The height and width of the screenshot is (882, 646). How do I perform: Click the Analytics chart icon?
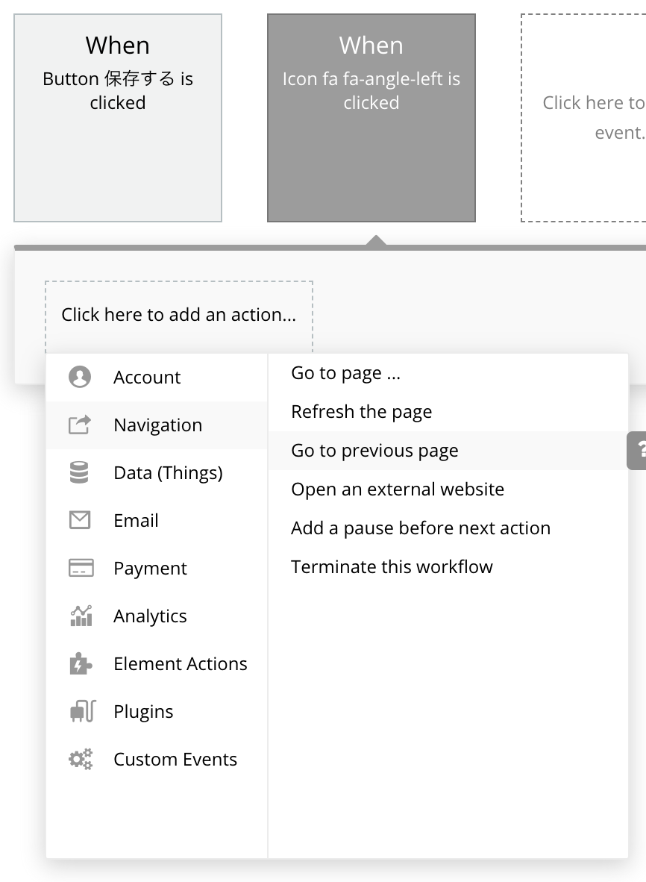click(81, 616)
